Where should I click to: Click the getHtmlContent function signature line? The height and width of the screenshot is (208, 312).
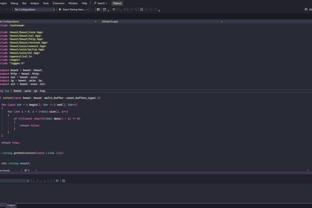pos(32,153)
